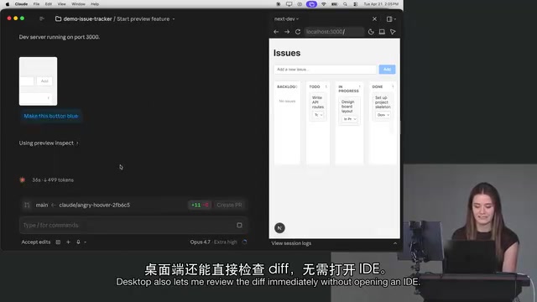This screenshot has height=302, width=537.
Task: Go forward in the preview browser
Action: tap(287, 32)
